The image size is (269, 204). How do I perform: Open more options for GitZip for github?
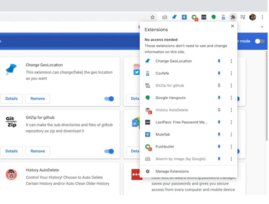point(231,85)
